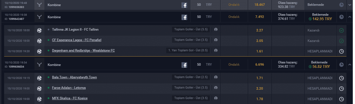Open the Dagenham and Redbridge - Wealdstone FC link
Viewport: 355px width, 104px height.
point(83,50)
